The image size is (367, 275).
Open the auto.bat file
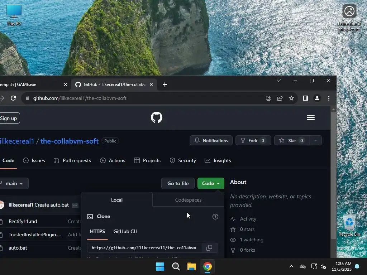click(x=18, y=248)
